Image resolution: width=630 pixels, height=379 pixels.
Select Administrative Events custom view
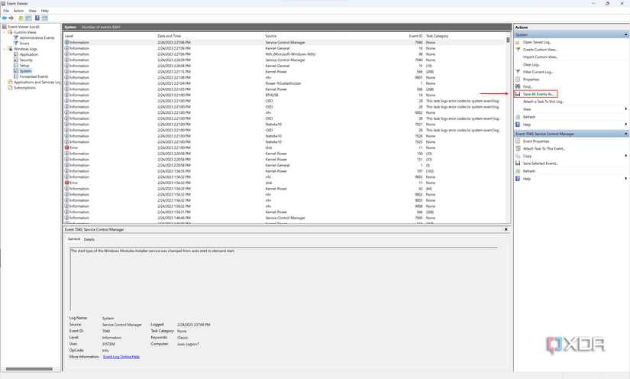(37, 37)
